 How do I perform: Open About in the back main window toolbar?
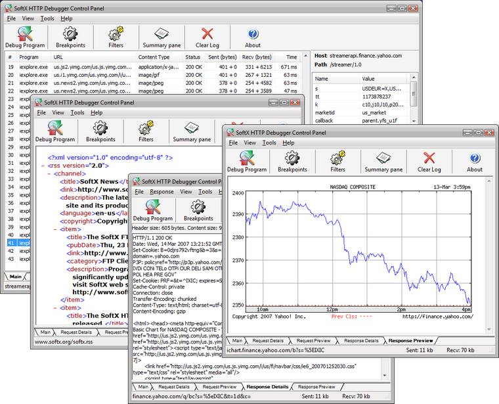253,37
